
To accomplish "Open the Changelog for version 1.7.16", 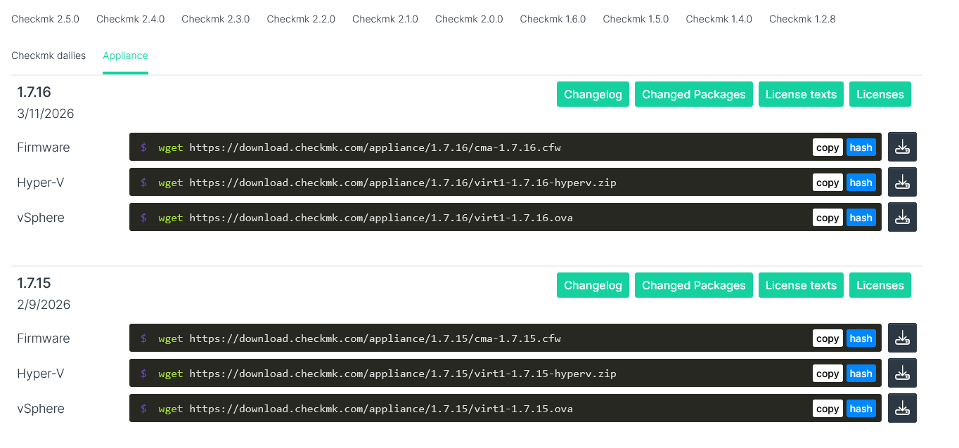I will 593,94.
